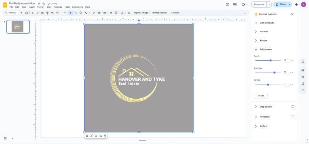Open the line type dropdown arrow

coord(89,13)
